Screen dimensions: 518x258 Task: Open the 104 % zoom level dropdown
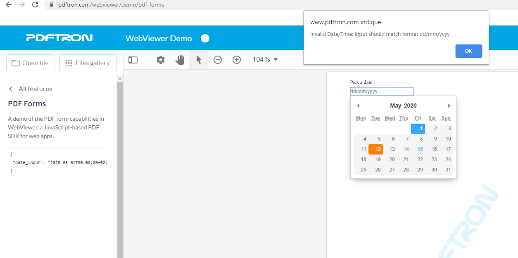click(x=265, y=60)
